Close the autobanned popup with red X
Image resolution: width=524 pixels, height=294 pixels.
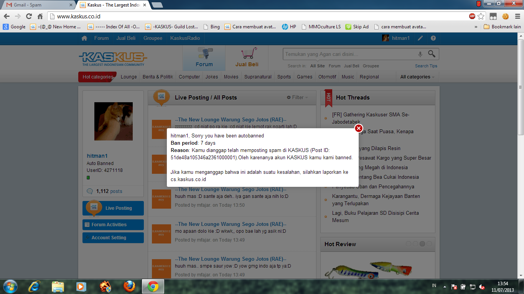[358, 128]
